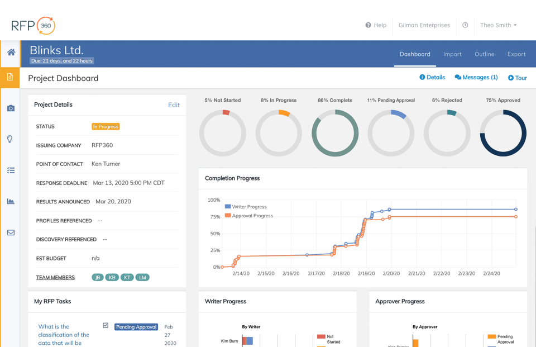Click the KT team member avatar

tap(127, 277)
